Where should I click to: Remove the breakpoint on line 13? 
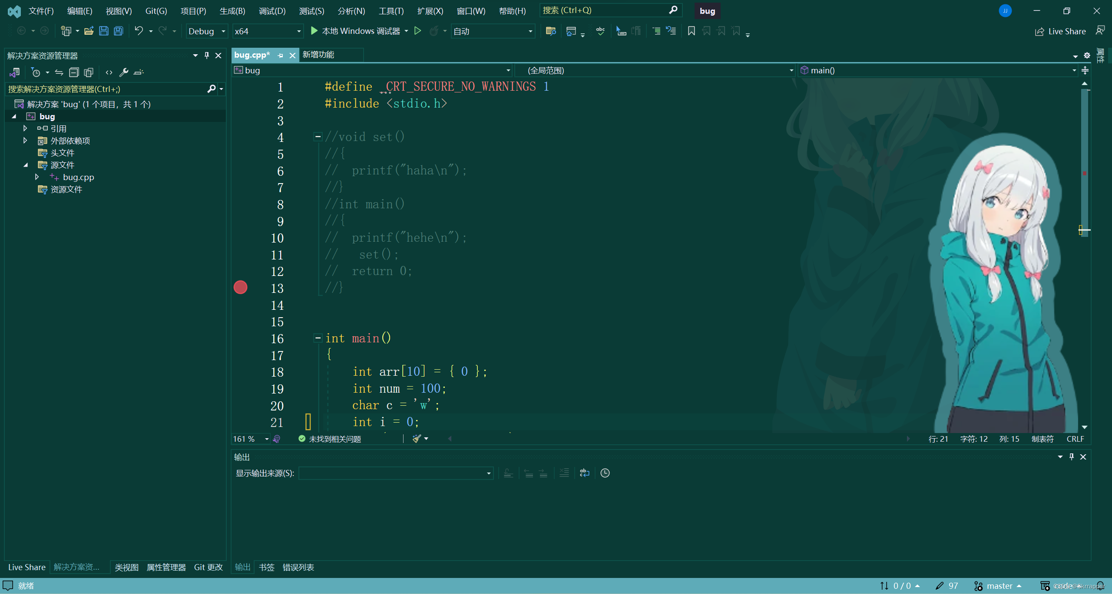point(240,288)
